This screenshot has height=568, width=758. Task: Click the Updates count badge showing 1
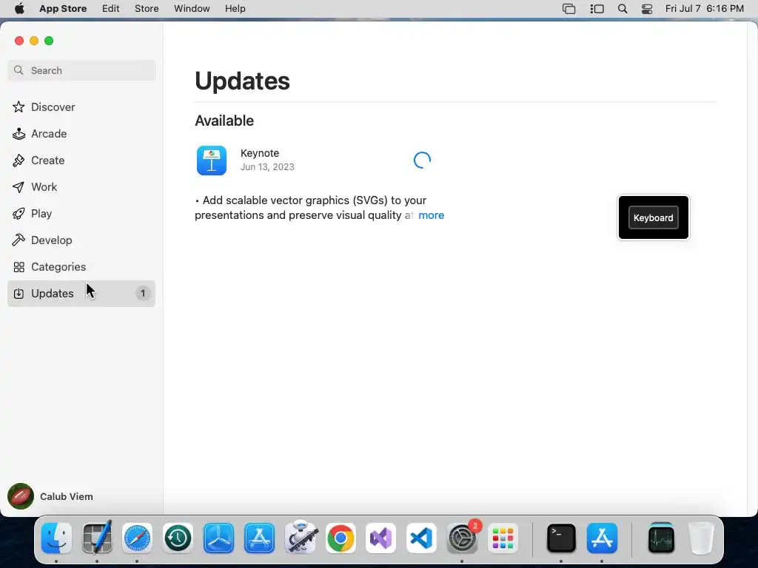(143, 293)
